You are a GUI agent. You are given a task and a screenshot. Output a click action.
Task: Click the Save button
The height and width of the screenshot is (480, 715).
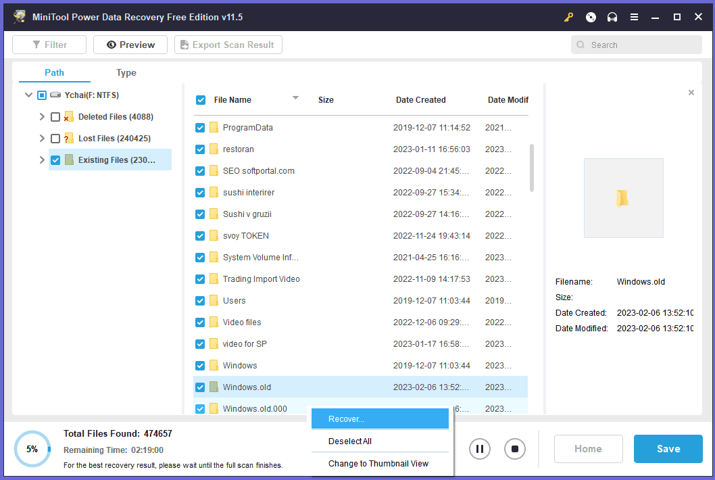(x=668, y=449)
